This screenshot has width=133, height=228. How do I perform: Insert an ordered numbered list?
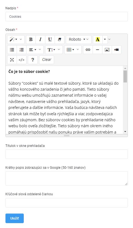(x=22, y=50)
